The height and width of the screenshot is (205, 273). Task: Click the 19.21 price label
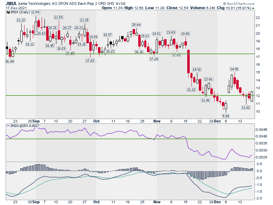click(145, 36)
